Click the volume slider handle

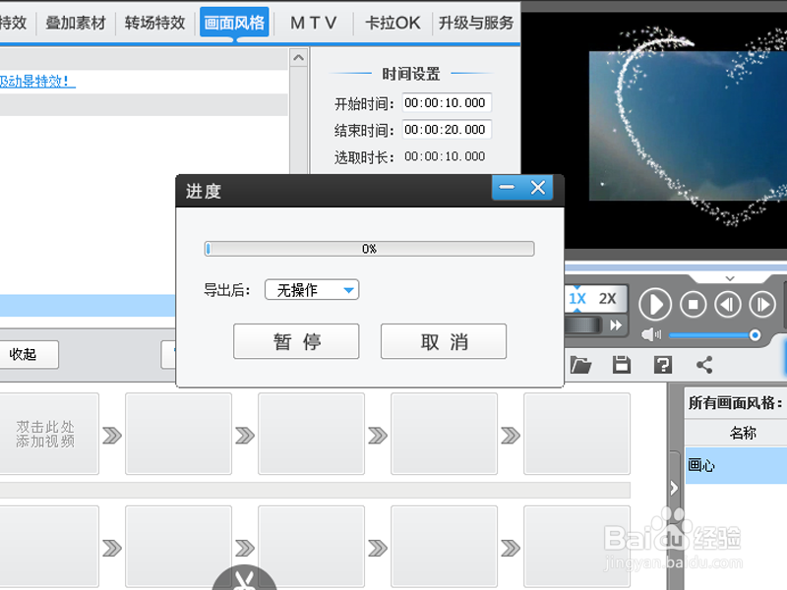tap(755, 335)
